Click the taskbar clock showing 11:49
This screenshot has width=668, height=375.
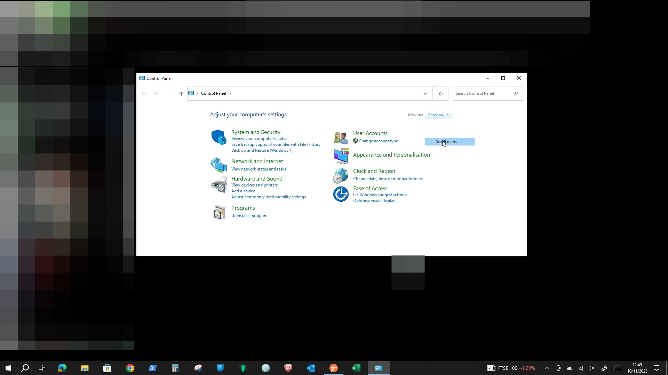pyautogui.click(x=637, y=368)
